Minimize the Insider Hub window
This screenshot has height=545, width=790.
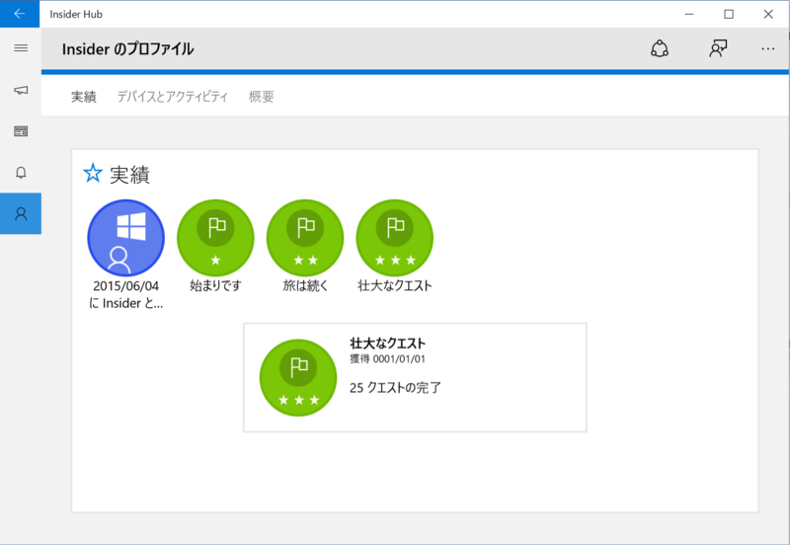[689, 14]
